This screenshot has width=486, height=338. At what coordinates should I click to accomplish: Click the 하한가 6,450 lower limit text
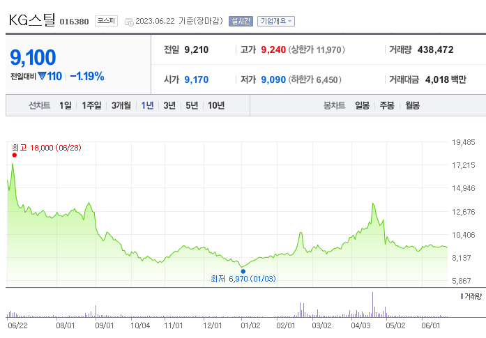click(315, 79)
